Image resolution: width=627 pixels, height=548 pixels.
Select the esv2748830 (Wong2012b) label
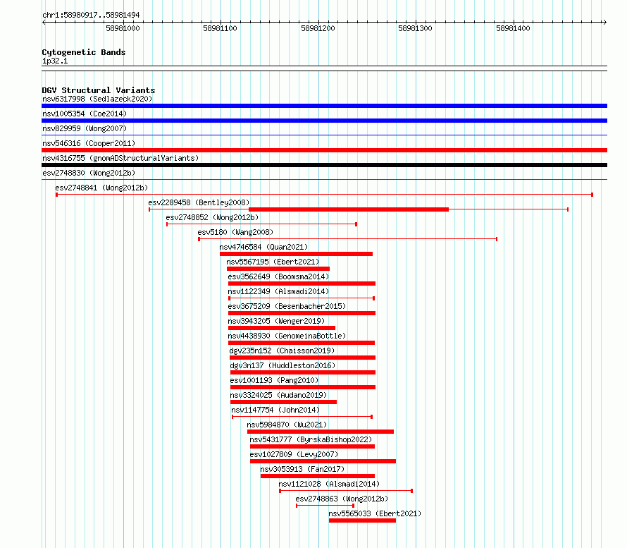tap(89, 173)
